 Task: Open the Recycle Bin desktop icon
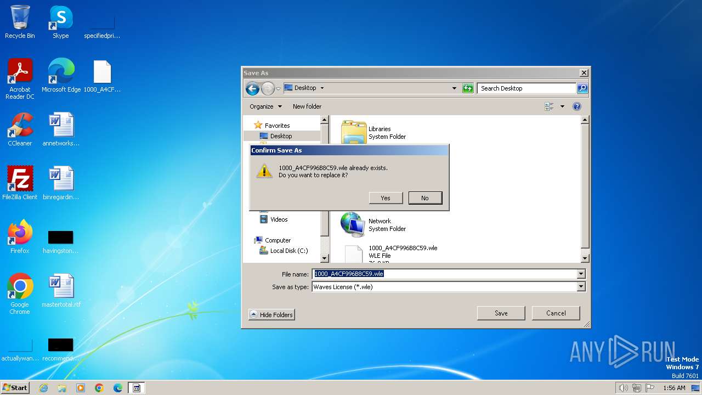pos(20,22)
